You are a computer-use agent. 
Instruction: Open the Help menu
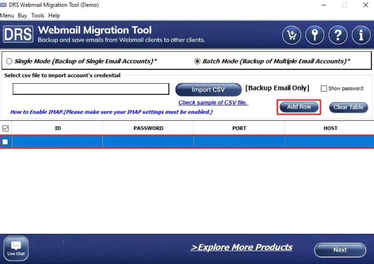(54, 16)
